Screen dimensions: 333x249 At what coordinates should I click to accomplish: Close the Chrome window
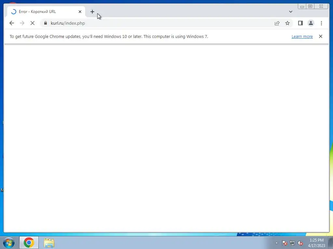coord(321,6)
